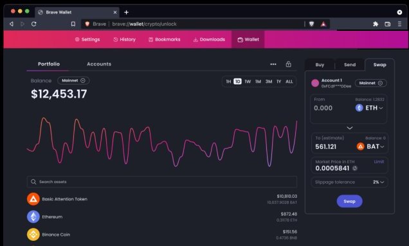This screenshot has height=246, width=409.
Task: Click the BAT rewards triangle icon
Action: (323, 24)
